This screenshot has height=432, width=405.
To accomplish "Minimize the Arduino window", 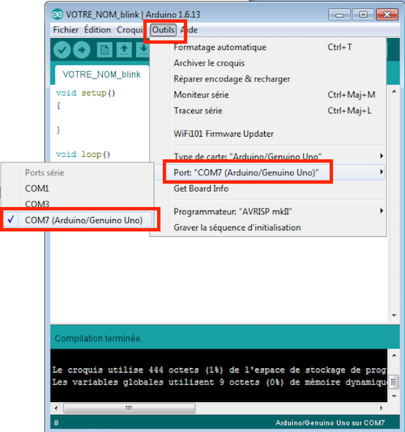I will (x=339, y=15).
